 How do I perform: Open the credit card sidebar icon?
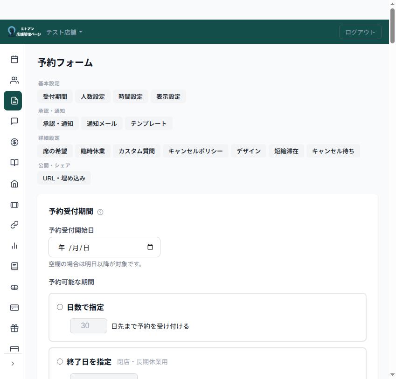tap(14, 308)
